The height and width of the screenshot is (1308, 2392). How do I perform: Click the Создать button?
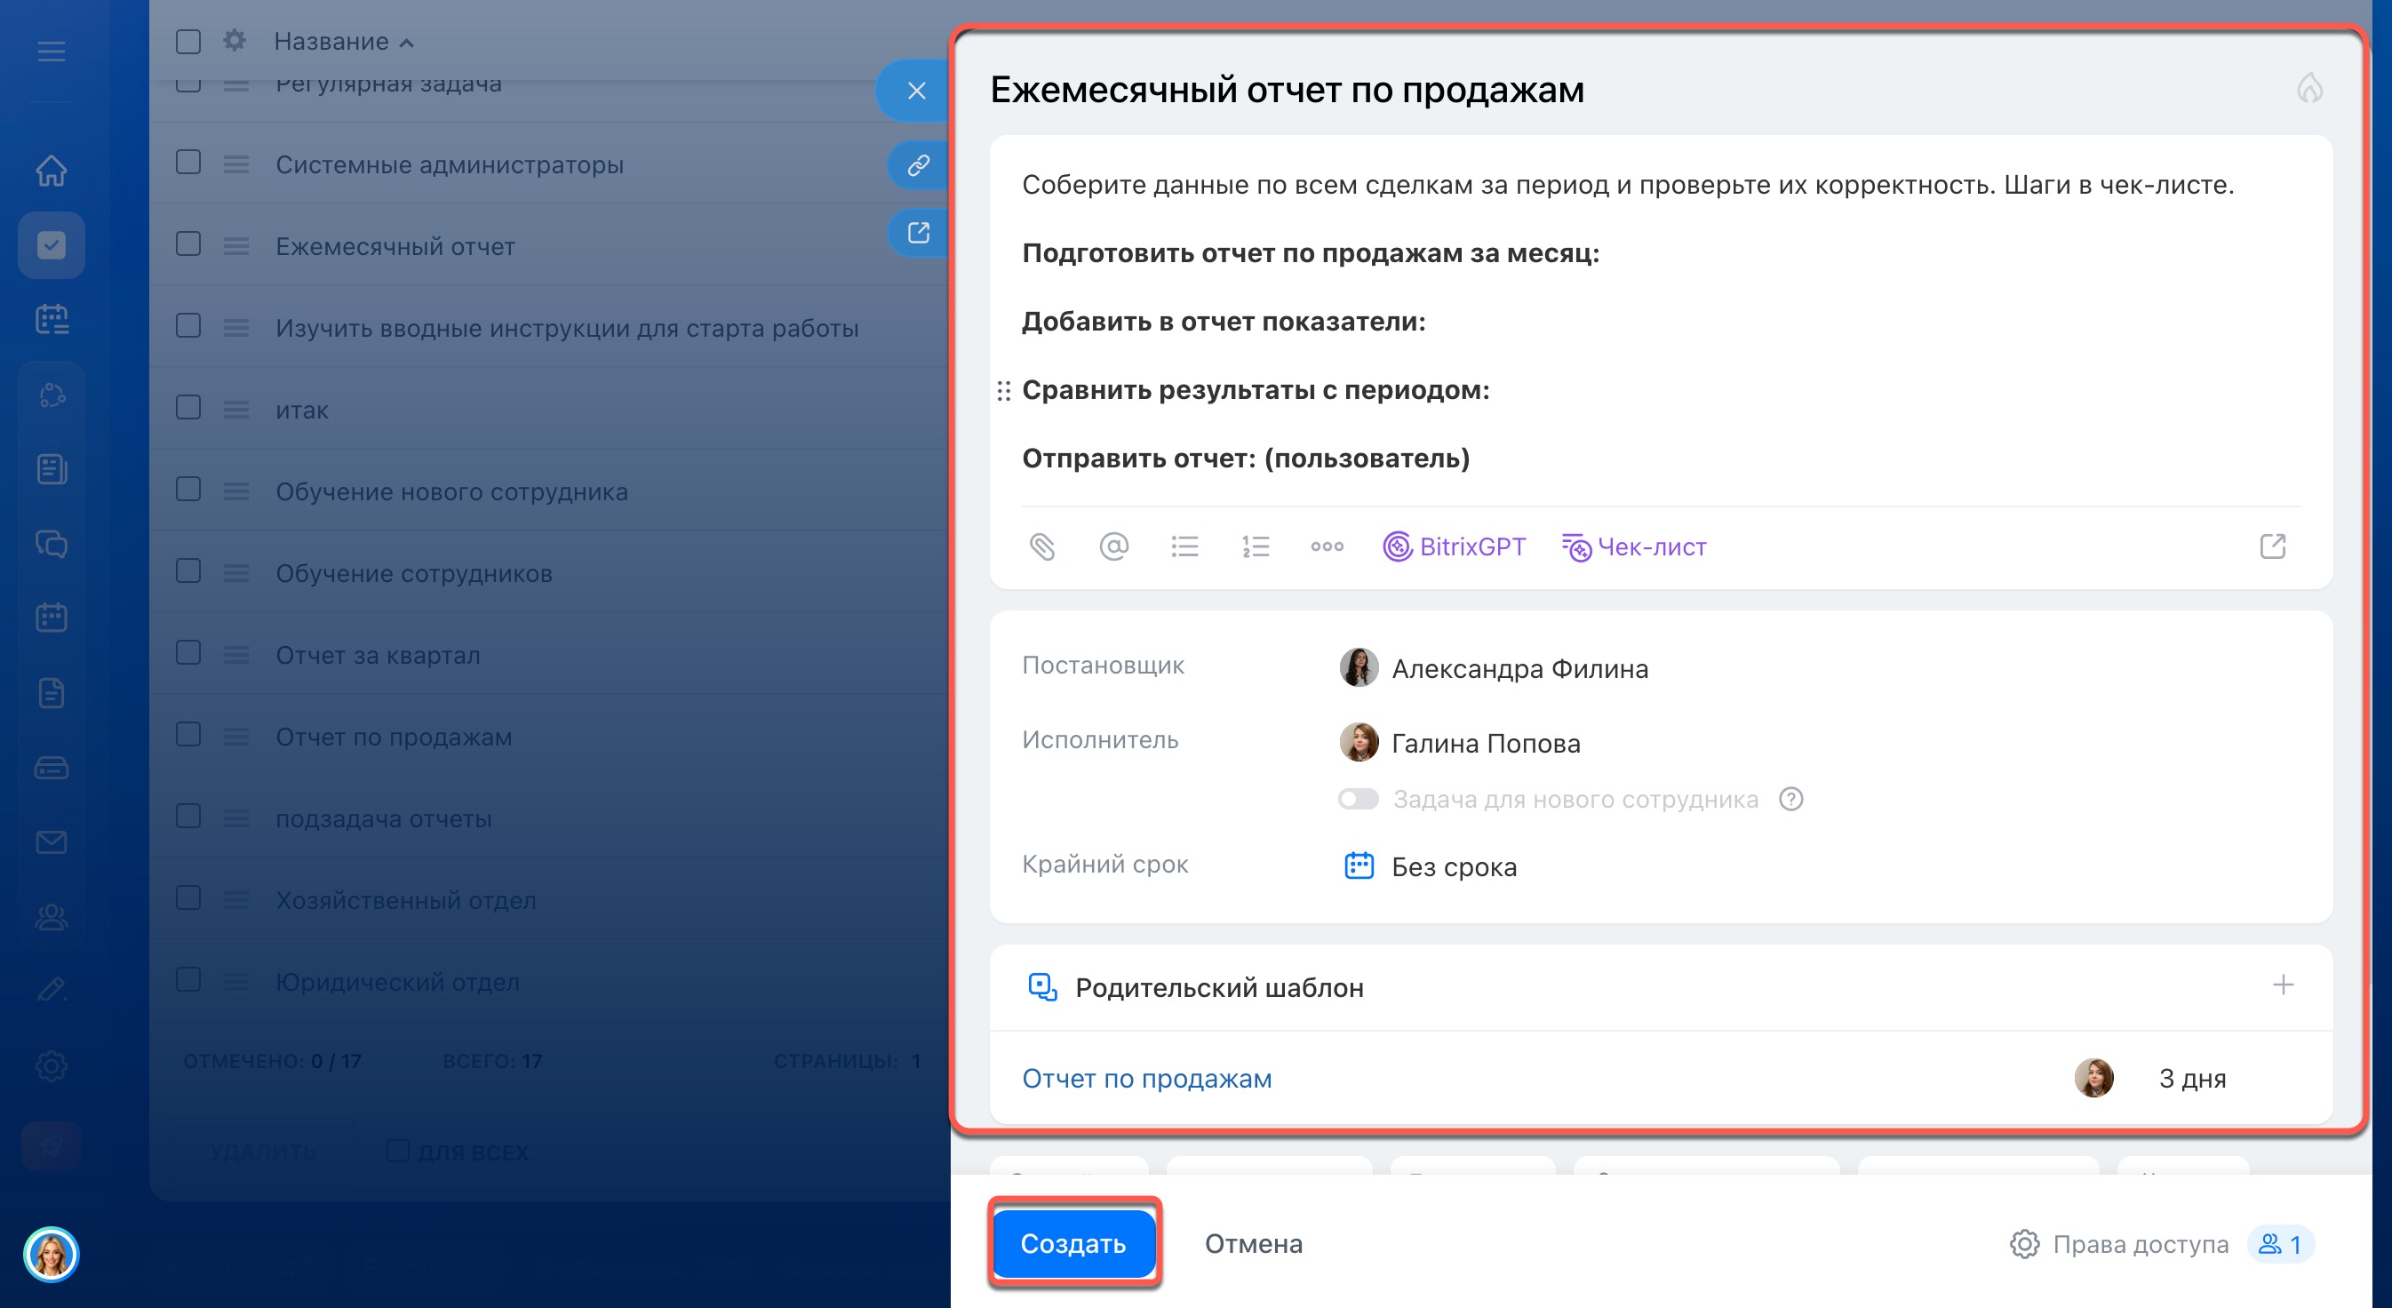point(1073,1243)
